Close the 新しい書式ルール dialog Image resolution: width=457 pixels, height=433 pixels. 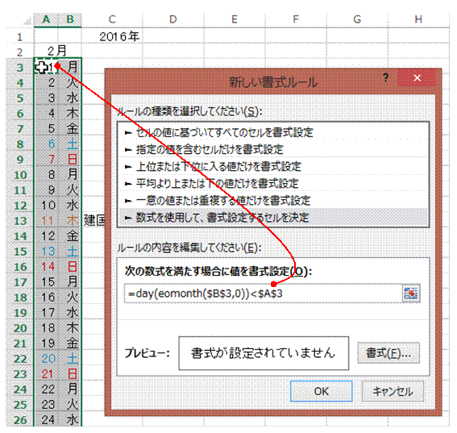pyautogui.click(x=417, y=78)
